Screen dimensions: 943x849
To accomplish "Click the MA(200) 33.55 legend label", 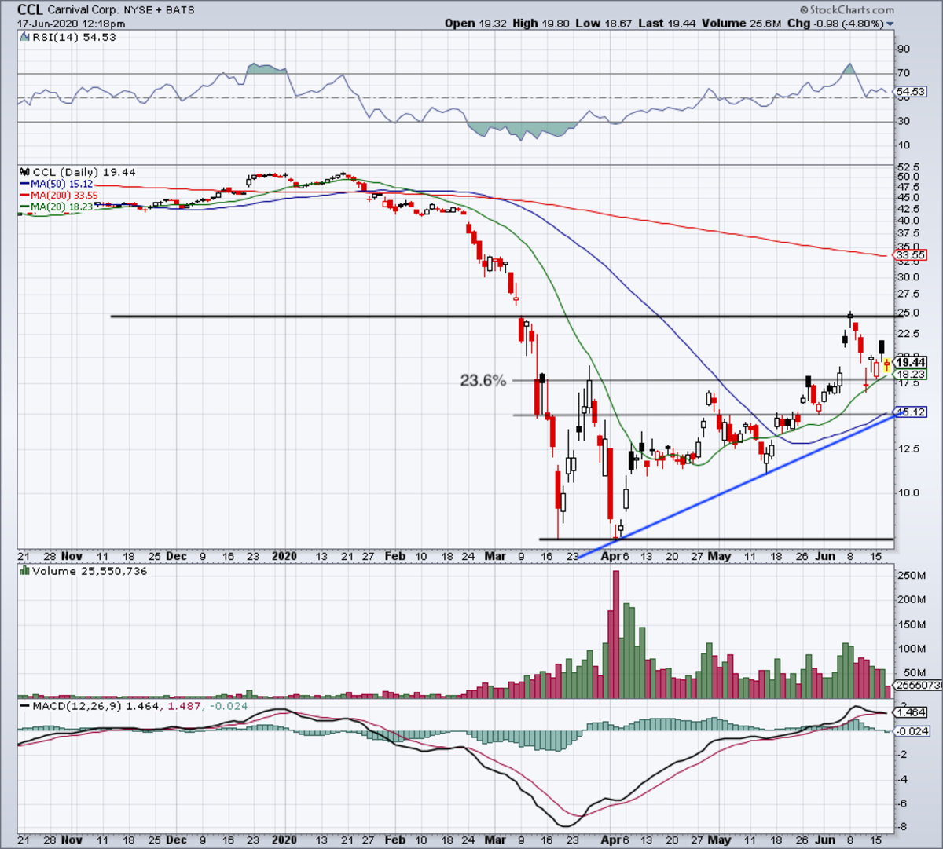I will pos(64,196).
